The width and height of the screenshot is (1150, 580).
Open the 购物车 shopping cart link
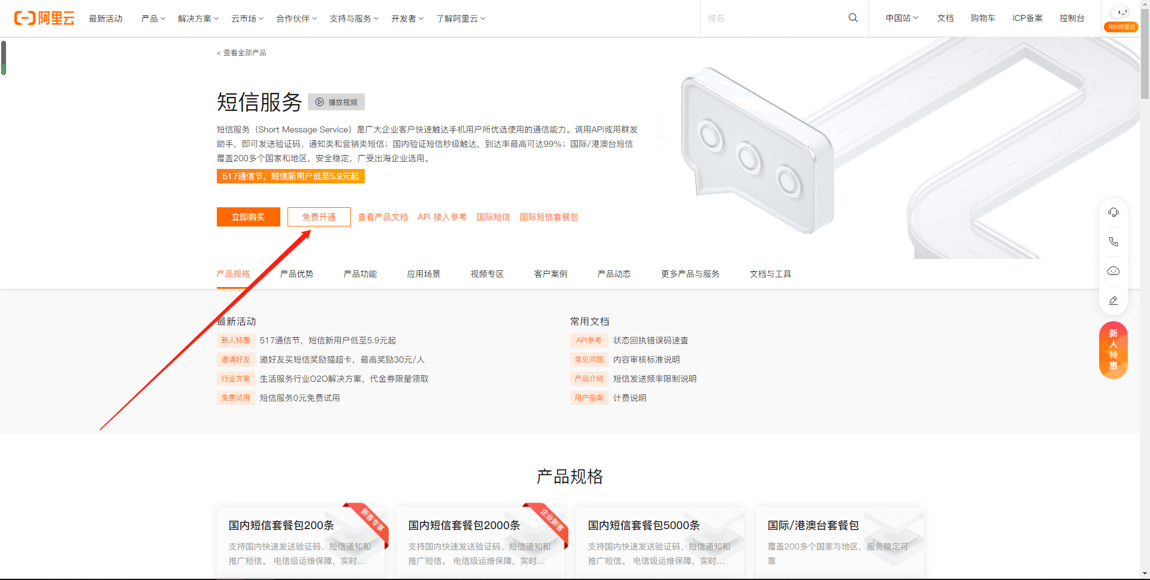point(983,18)
